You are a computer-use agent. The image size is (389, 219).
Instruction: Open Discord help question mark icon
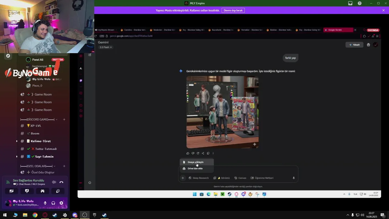click(360, 3)
